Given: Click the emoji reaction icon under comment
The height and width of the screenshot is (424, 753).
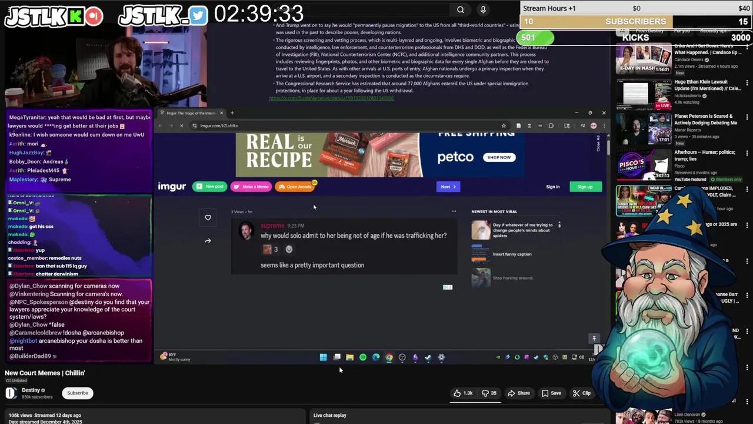Looking at the screenshot, I should pyautogui.click(x=289, y=249).
